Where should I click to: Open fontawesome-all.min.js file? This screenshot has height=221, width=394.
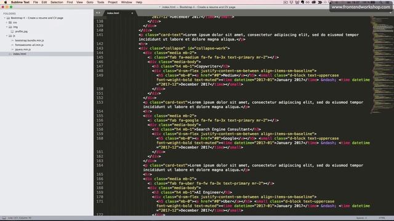click(x=29, y=45)
